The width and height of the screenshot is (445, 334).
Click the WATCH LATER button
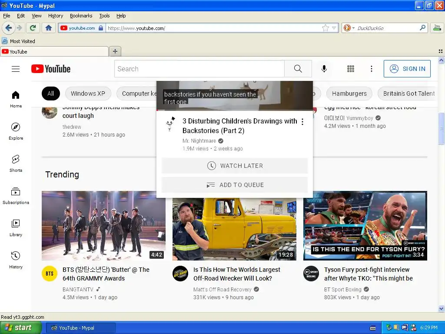click(x=235, y=166)
